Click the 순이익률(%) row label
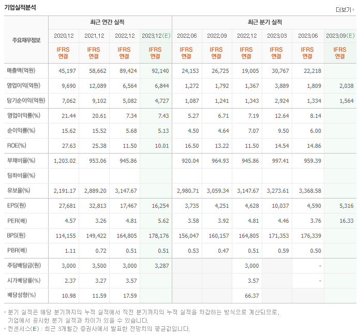The height and width of the screenshot is (335, 359). (x=21, y=130)
